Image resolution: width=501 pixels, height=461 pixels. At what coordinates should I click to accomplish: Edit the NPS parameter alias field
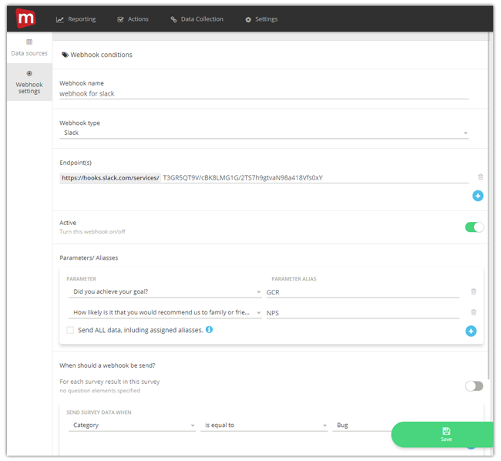pos(363,313)
